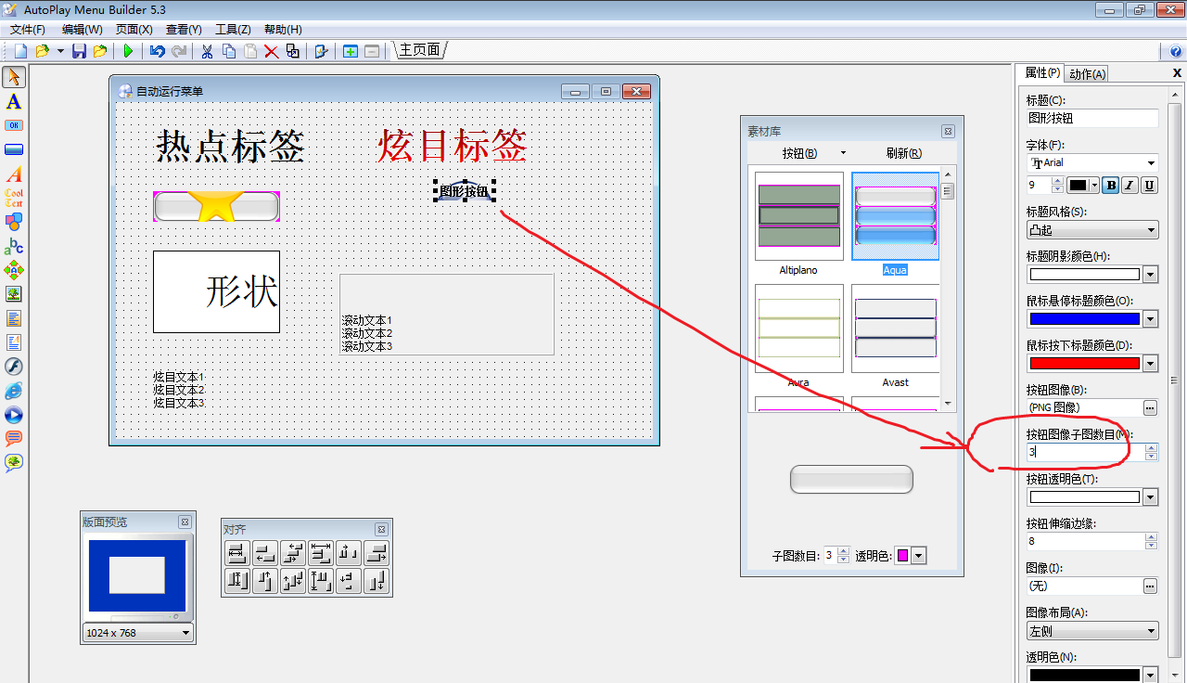Undo the last action using the blue arrow
Viewport: 1187px width, 683px height.
click(x=158, y=51)
